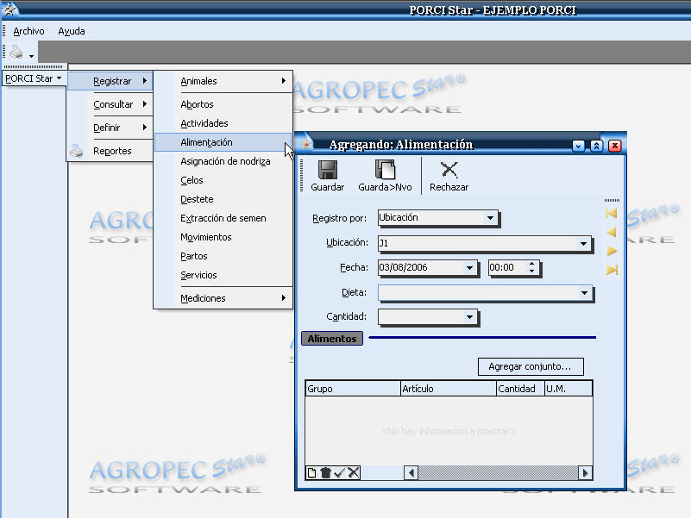Click the Rechazar button label

[x=449, y=187]
